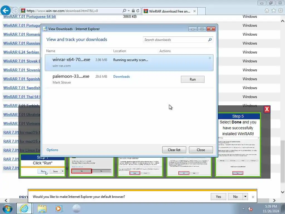The height and width of the screenshot is (214, 285).
Task: Open WinRAR 7.01 Russian link
Action: (x=22, y=43)
